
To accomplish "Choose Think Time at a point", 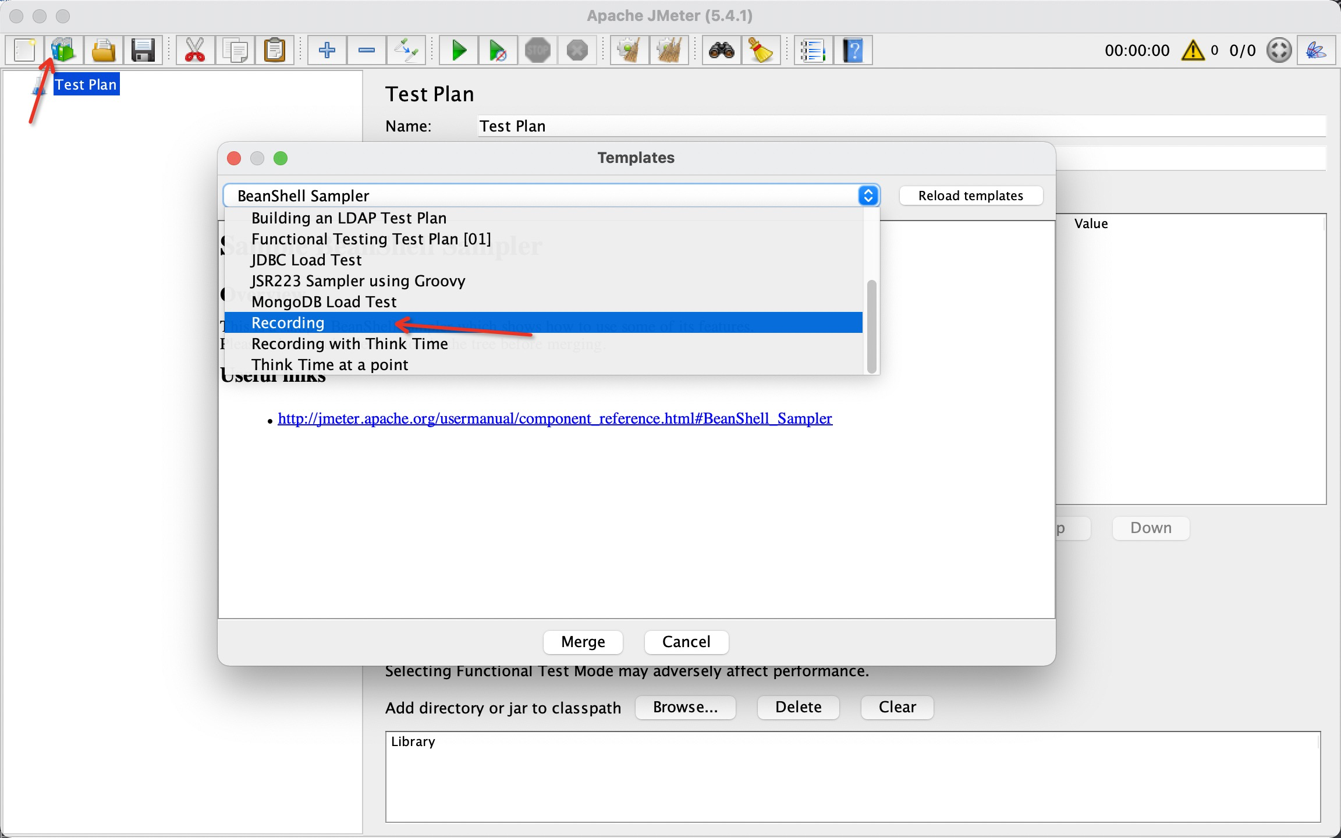I will point(544,364).
